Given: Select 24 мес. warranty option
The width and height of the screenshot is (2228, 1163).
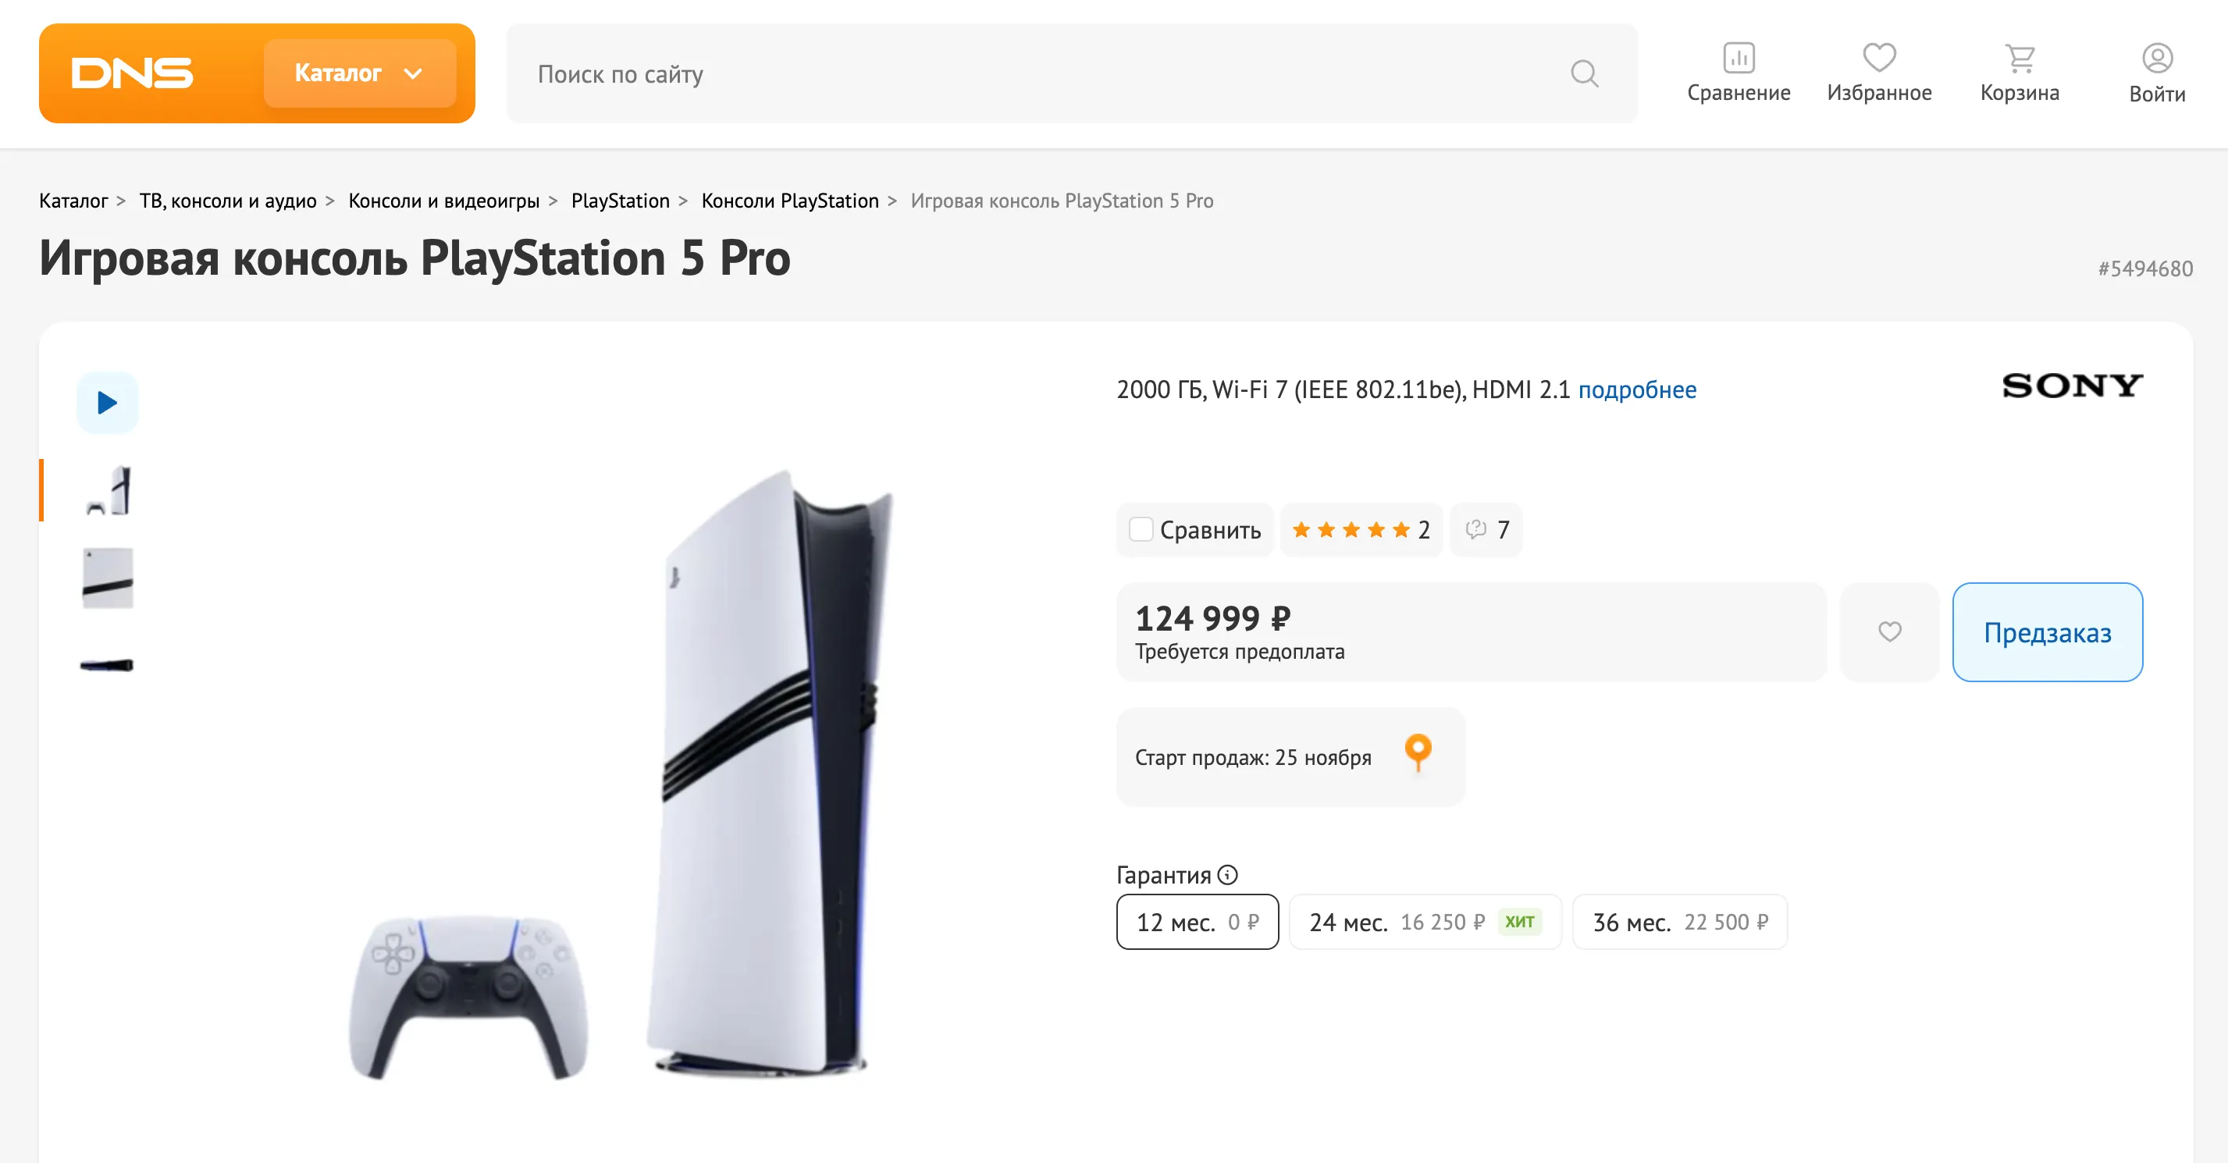Looking at the screenshot, I should point(1424,922).
